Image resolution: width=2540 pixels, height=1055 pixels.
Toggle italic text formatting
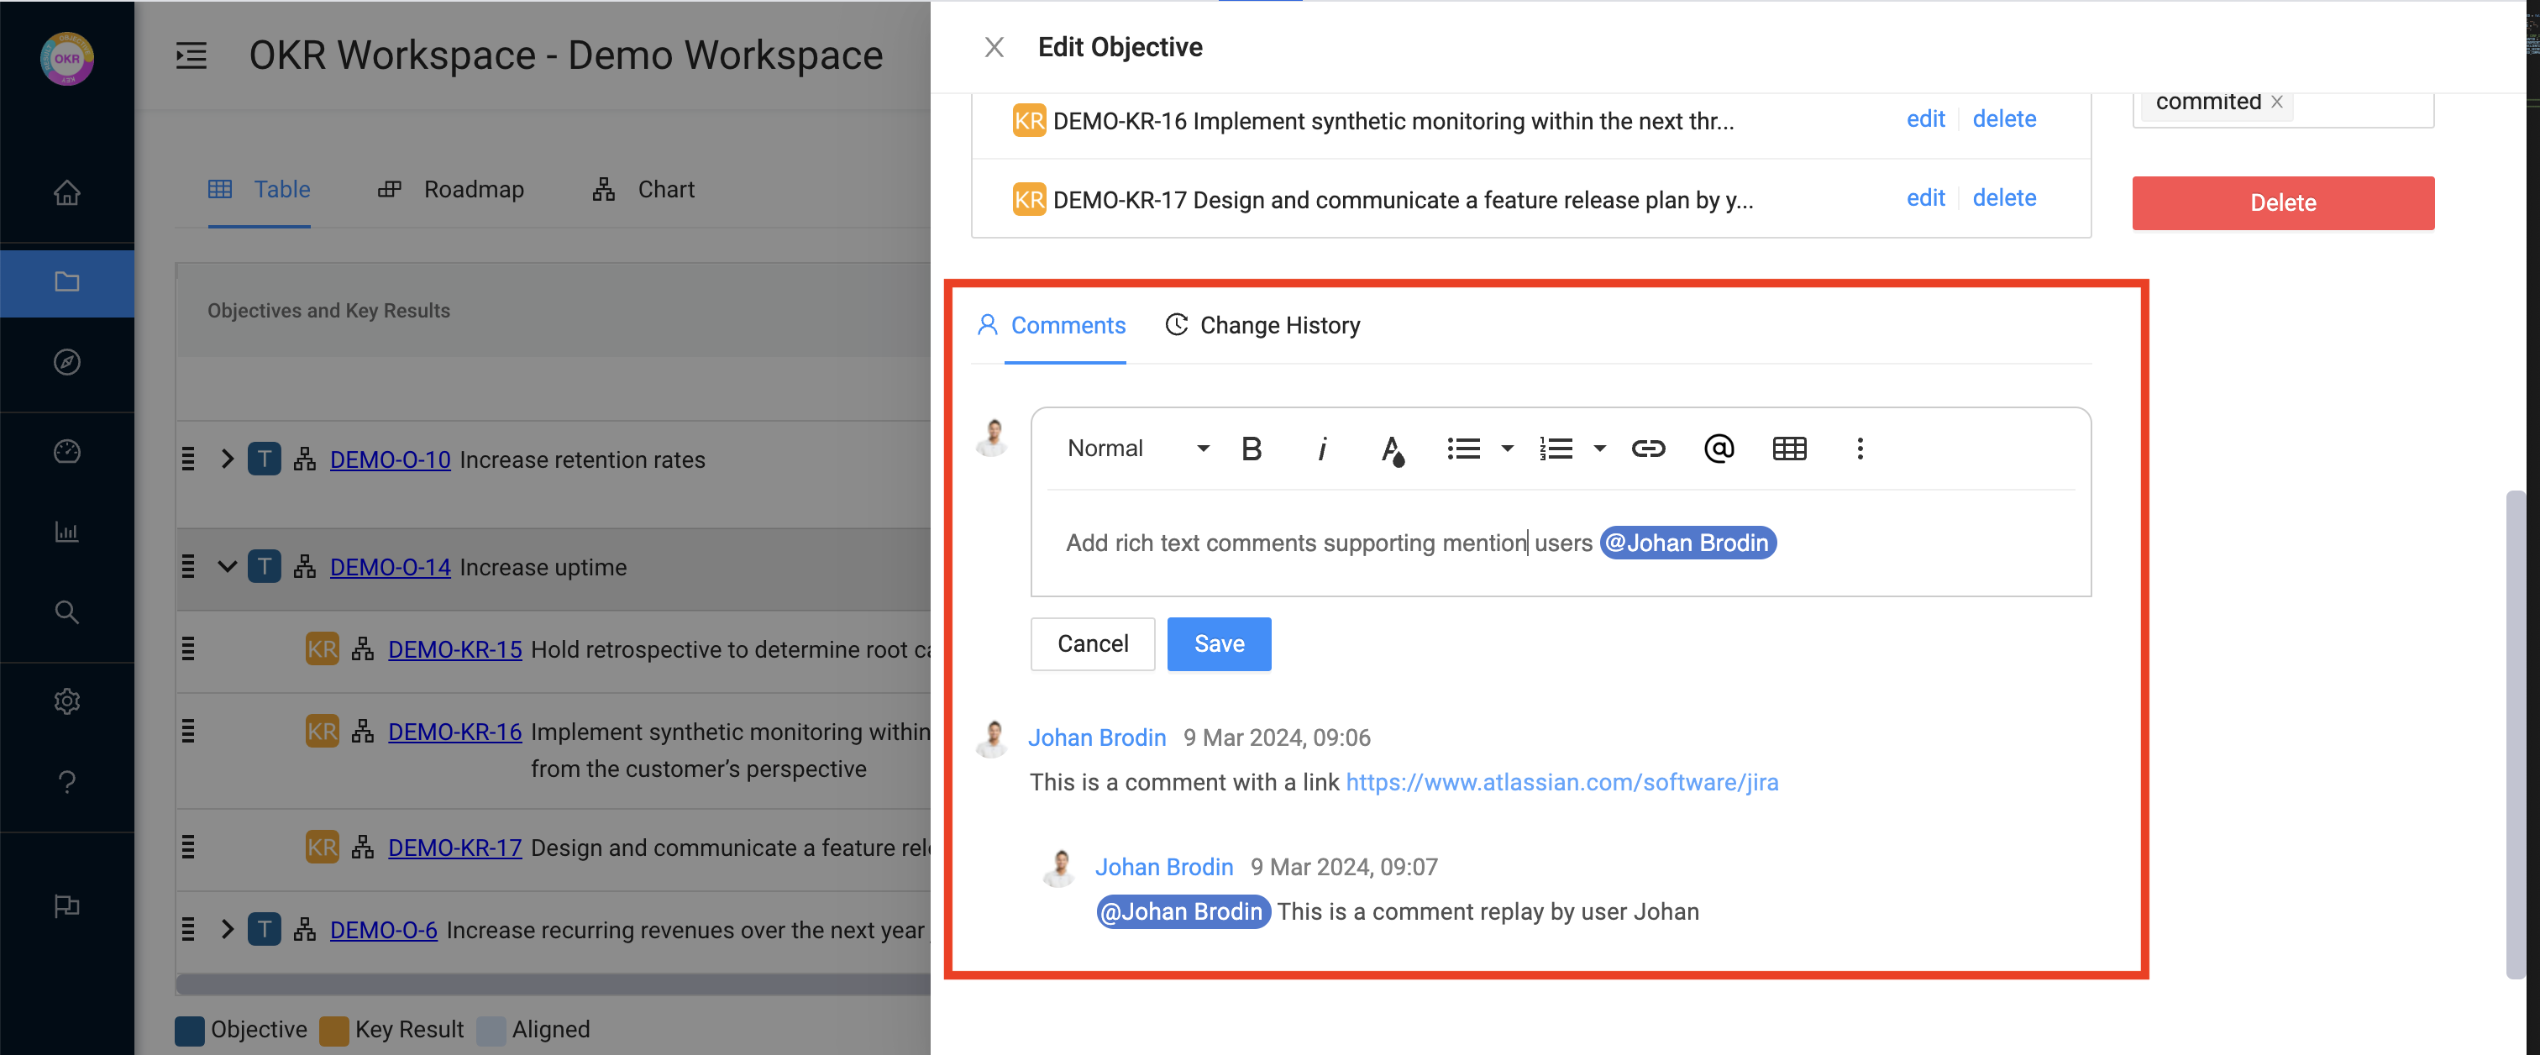pyautogui.click(x=1321, y=449)
